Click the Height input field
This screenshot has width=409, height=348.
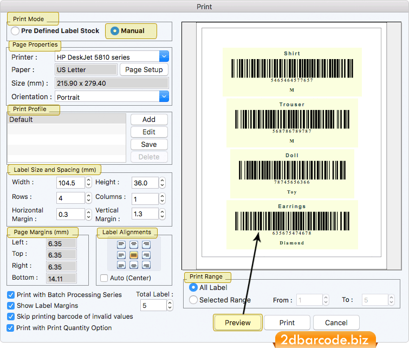click(145, 183)
